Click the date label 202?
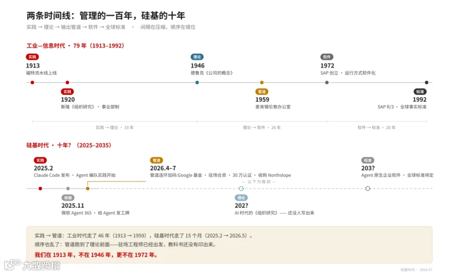 point(241,206)
